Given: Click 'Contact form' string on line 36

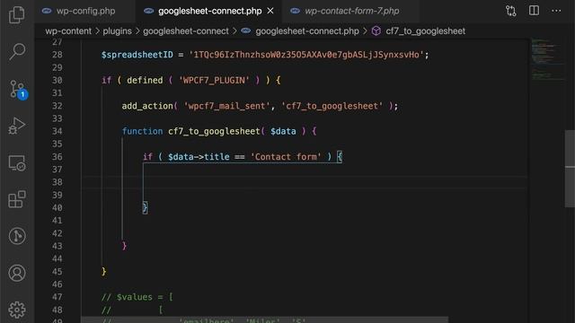Looking at the screenshot, I should (286, 157).
